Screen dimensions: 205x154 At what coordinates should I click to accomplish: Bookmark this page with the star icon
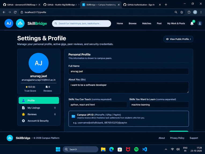coord(182,12)
